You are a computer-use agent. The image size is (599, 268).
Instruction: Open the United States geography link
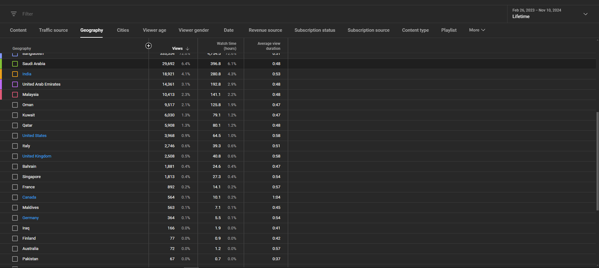[x=34, y=136]
